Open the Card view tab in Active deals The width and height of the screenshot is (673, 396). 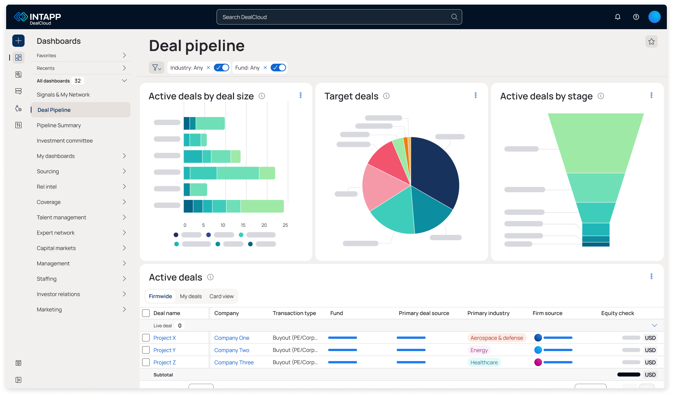tap(222, 296)
